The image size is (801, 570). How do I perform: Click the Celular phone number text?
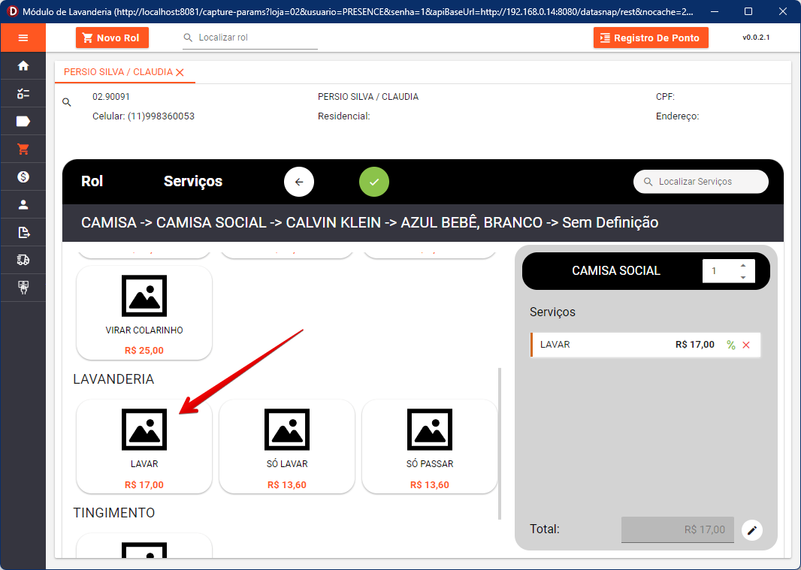[x=144, y=116]
